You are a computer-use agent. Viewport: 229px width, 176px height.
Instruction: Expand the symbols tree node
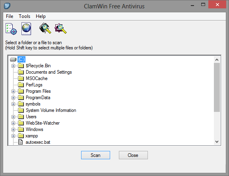coord(13,104)
